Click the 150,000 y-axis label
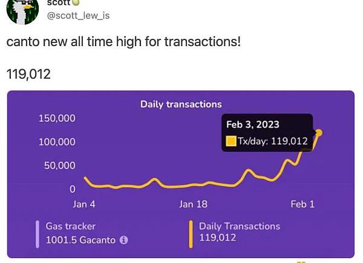Image resolution: width=363 pixels, height=263 pixels. pos(57,118)
